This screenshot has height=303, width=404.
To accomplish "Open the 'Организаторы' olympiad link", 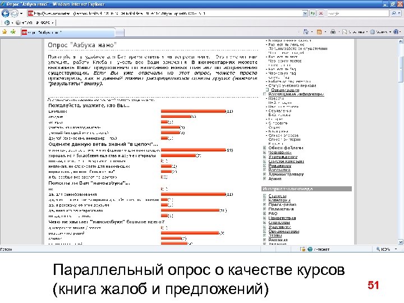I will click(x=284, y=231).
